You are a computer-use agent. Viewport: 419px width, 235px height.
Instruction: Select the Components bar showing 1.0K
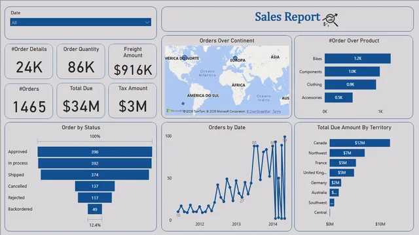(352, 71)
